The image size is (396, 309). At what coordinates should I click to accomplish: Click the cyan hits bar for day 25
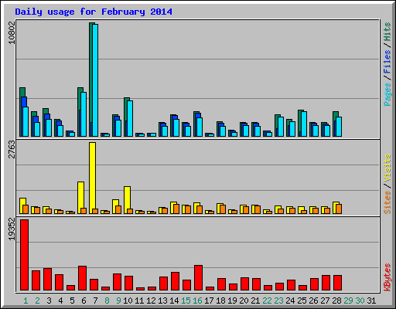coord(304,124)
